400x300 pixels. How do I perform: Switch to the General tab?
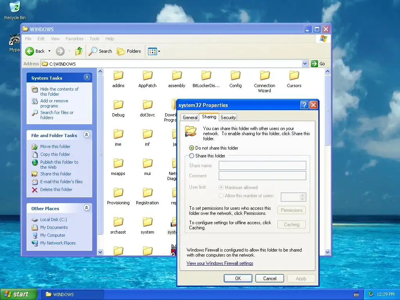(x=190, y=117)
